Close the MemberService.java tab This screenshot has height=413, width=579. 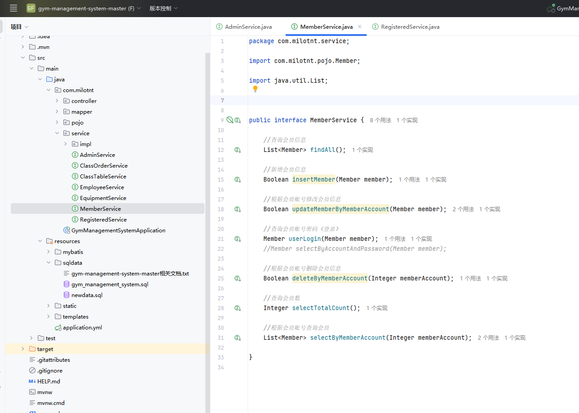(x=360, y=27)
